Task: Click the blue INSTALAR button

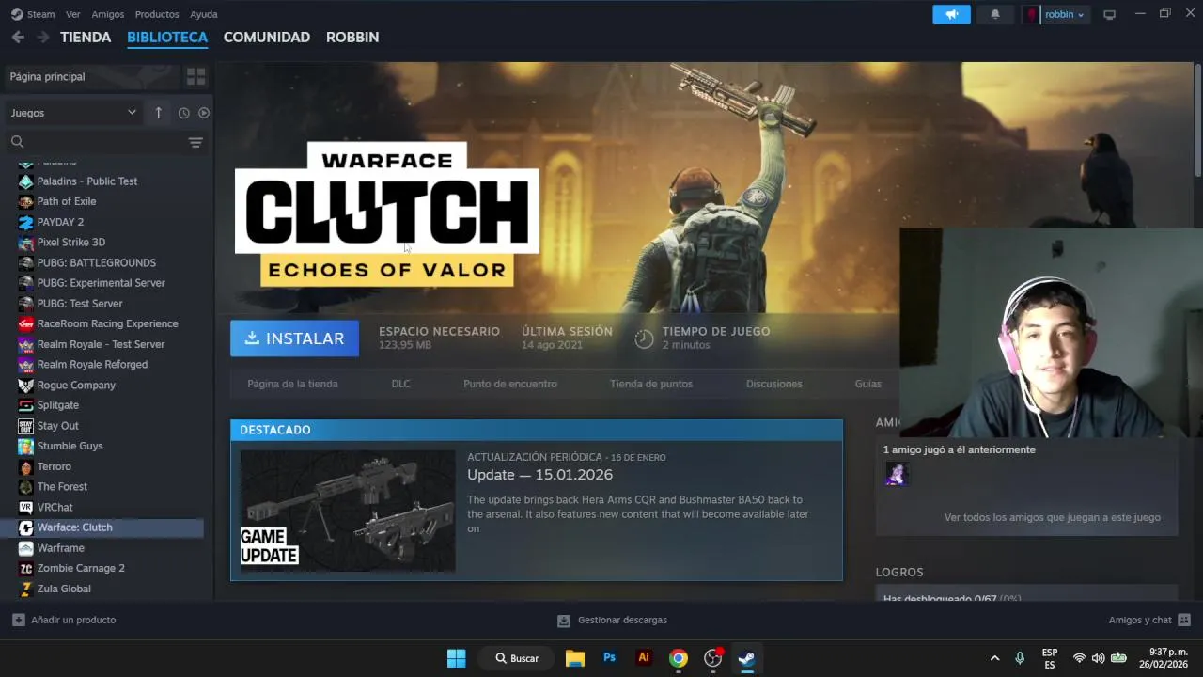Action: pos(294,338)
